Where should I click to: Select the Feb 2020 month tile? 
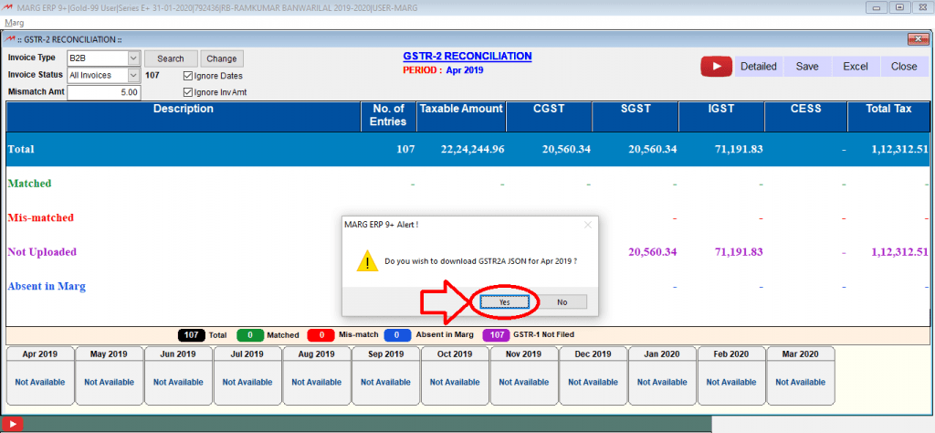(x=731, y=375)
